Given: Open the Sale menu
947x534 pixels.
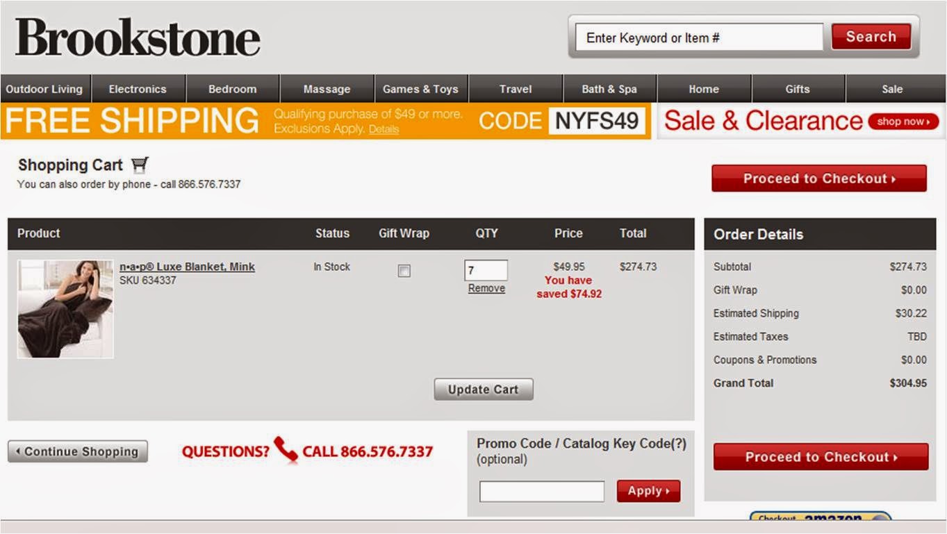Looking at the screenshot, I should 892,89.
